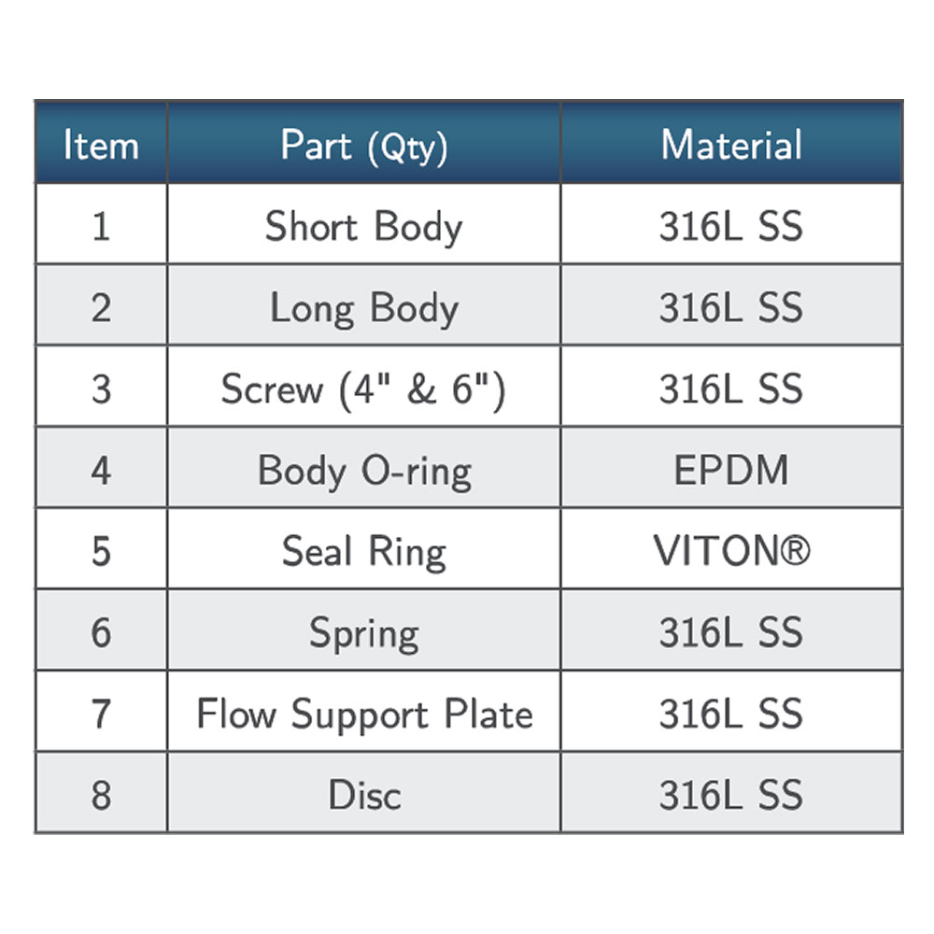Image resolution: width=934 pixels, height=934 pixels.
Task: Click the VITON® material cell
Action: point(731,552)
